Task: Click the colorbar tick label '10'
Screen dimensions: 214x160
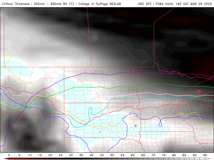Action: coord(30,155)
